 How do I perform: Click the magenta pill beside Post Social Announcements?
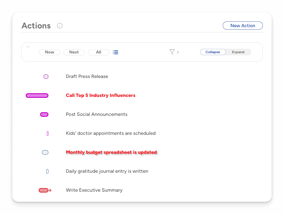(44, 115)
